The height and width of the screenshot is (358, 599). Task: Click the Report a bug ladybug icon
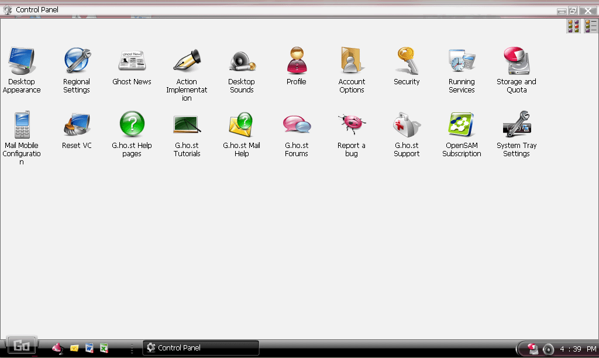click(352, 124)
